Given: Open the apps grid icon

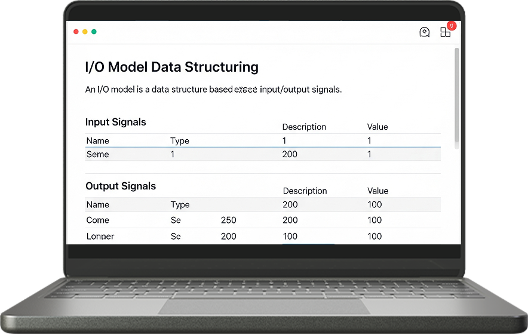Looking at the screenshot, I should point(445,32).
